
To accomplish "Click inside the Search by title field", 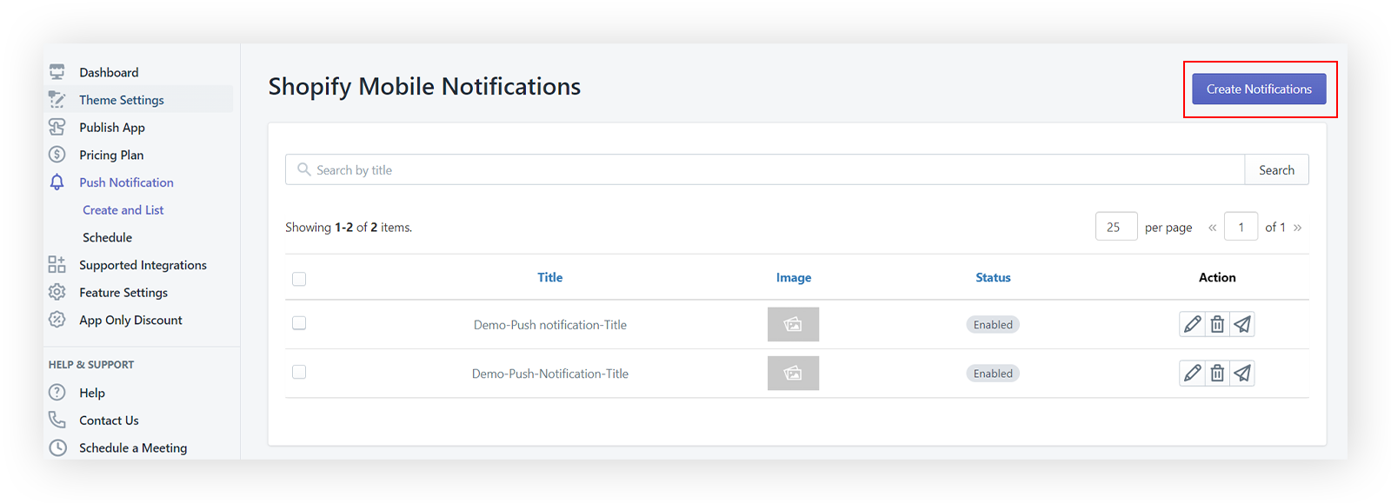I will click(x=609, y=169).
